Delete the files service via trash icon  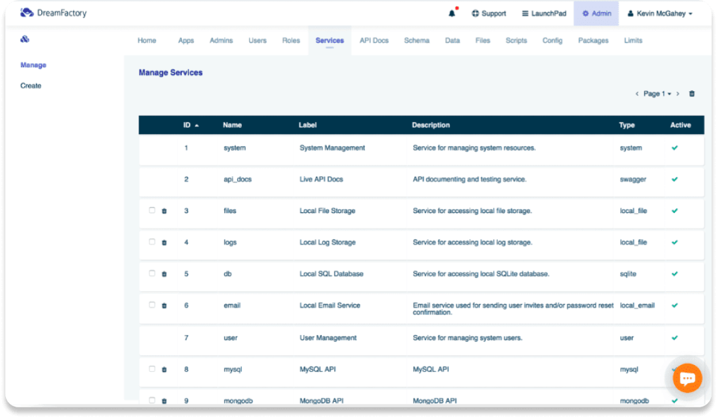coord(164,211)
